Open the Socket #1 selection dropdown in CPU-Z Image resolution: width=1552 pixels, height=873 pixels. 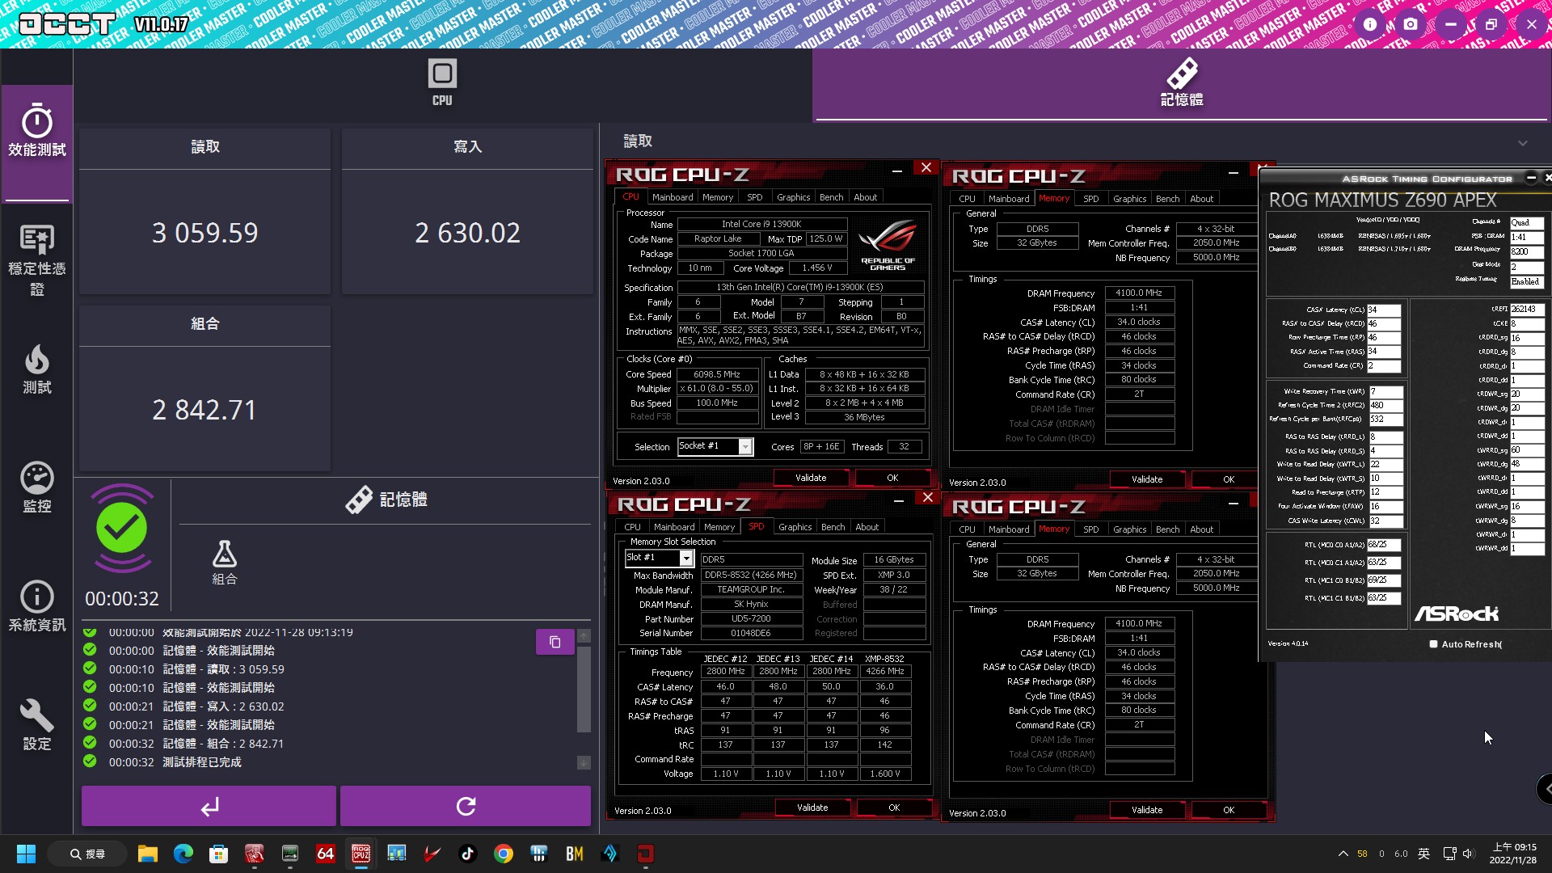[x=745, y=446]
